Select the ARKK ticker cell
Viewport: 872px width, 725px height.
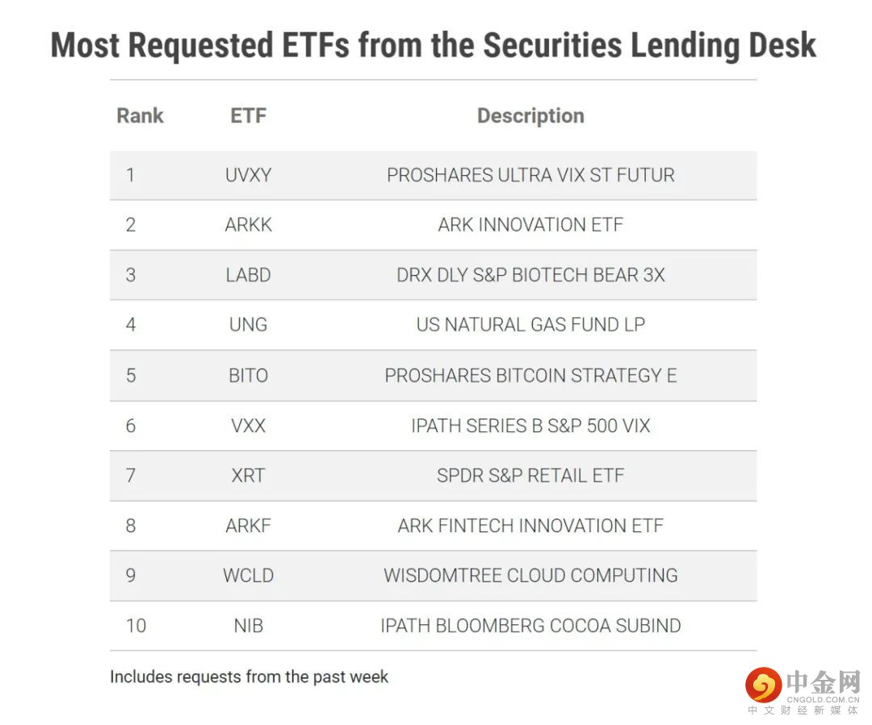tap(248, 225)
